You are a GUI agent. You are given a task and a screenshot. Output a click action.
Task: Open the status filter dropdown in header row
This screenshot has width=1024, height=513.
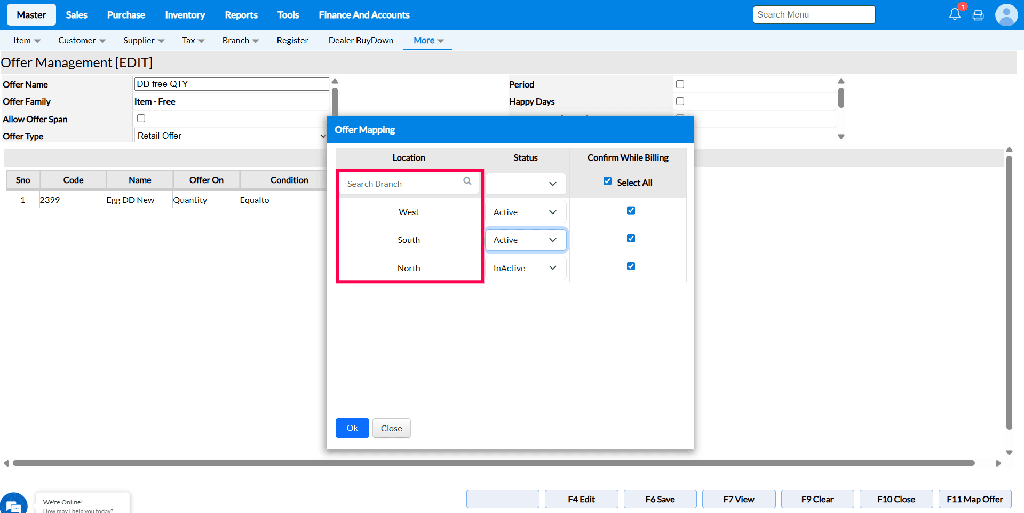tap(526, 184)
